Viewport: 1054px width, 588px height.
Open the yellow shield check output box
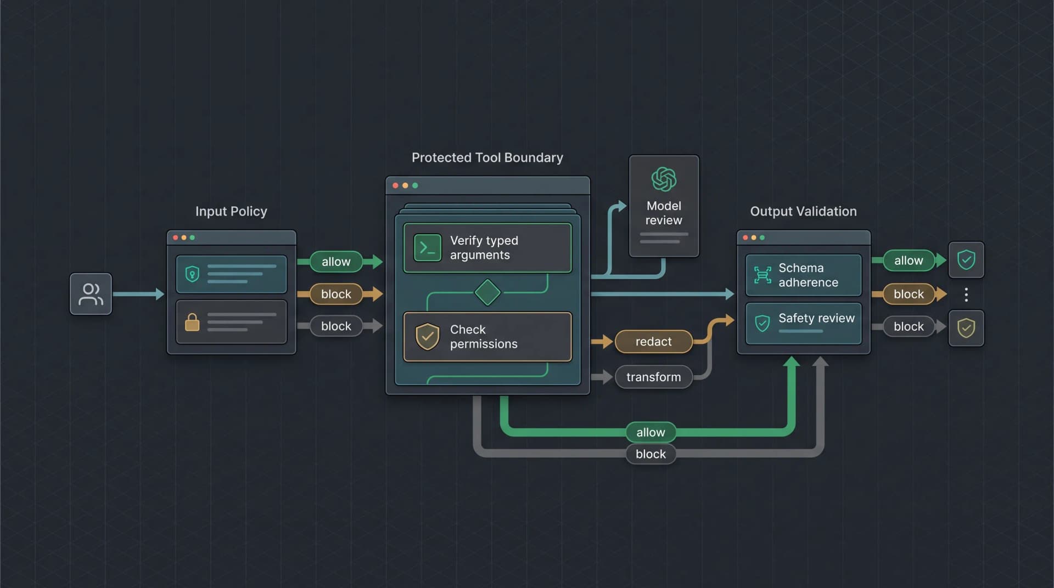point(966,328)
